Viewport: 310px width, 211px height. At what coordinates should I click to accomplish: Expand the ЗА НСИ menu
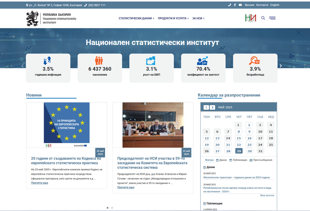point(197,18)
